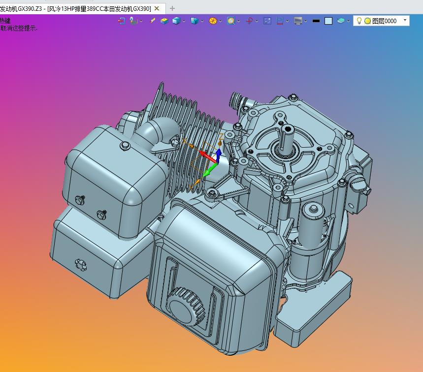Click the orange faceted sphere icon
Screen dimensions: 423x372
213,21
